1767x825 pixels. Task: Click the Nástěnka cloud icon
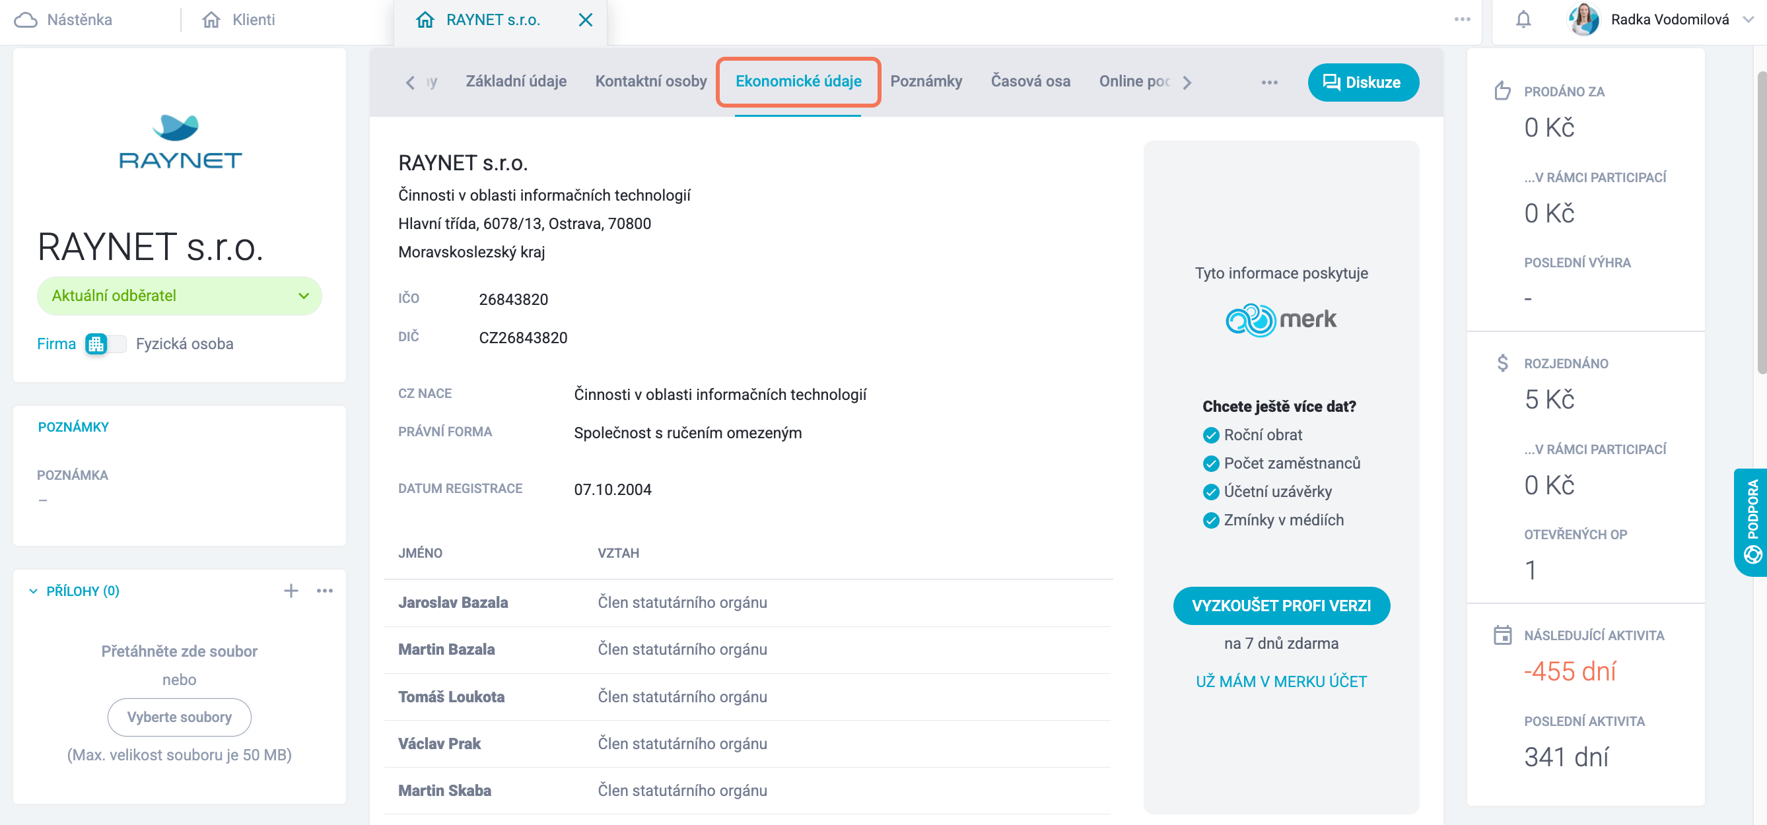[x=25, y=20]
